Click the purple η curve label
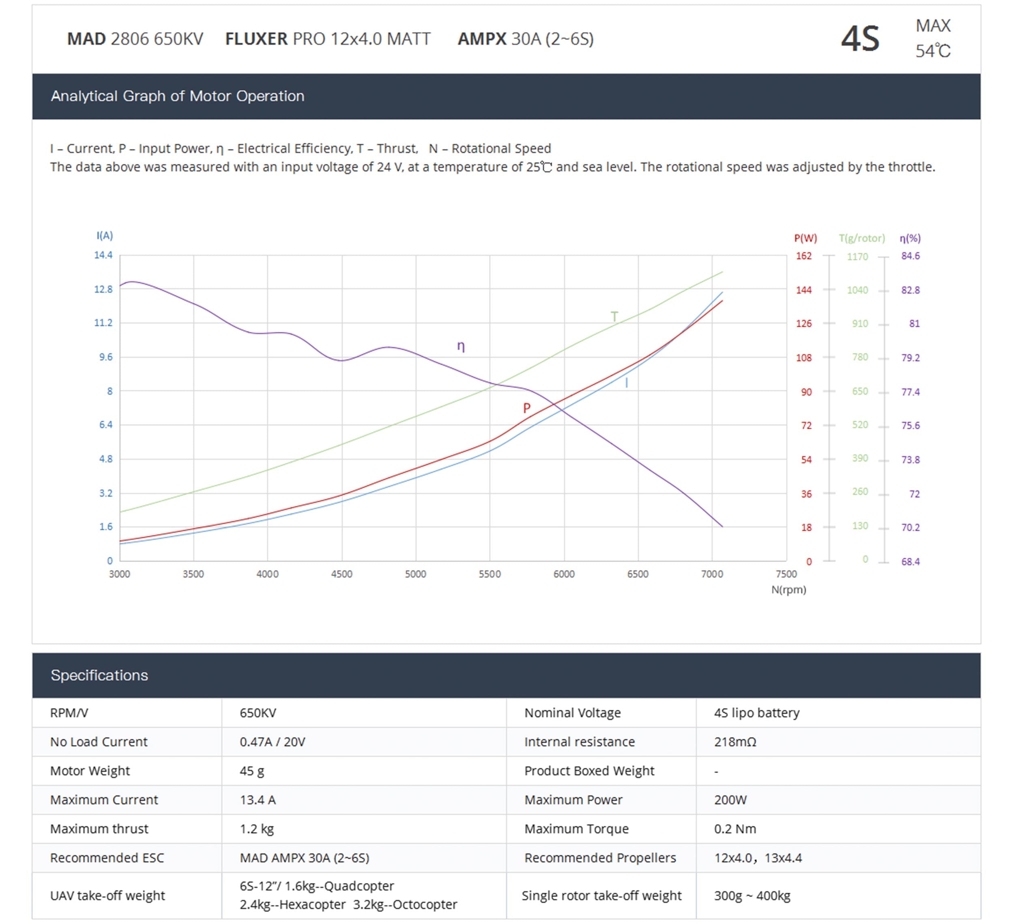This screenshot has height=924, width=1014. coord(460,346)
